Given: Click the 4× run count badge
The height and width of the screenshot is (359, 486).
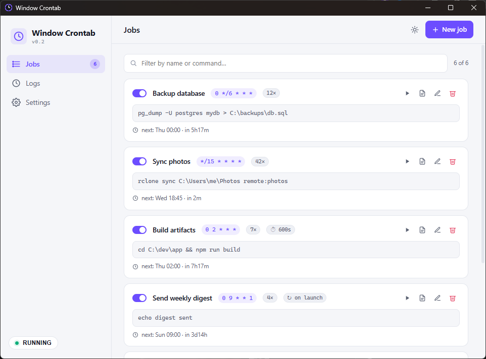Looking at the screenshot, I should click(270, 298).
